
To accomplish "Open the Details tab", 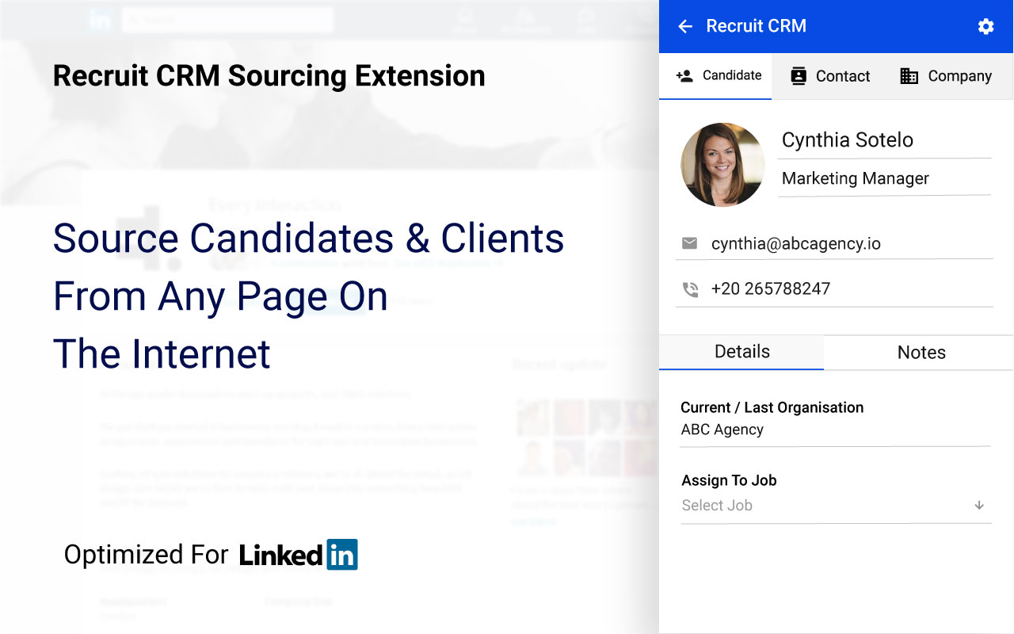I will pos(741,352).
